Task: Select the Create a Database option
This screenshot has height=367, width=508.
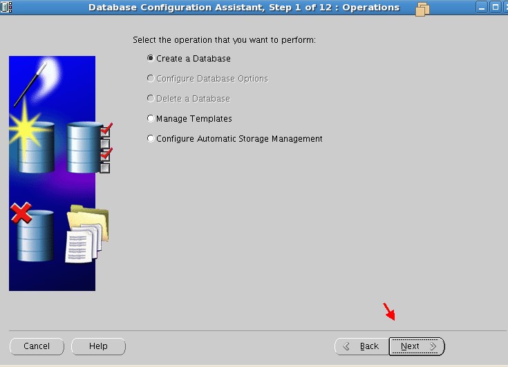Action: tap(189, 59)
